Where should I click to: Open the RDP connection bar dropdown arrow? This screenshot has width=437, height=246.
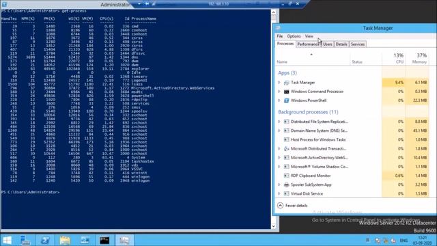(x=139, y=3)
